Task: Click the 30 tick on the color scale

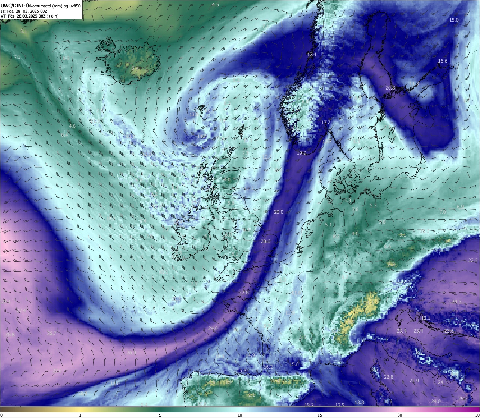Action: (400, 415)
